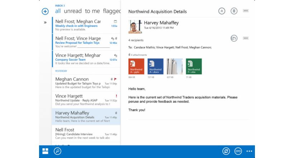
Task: Open Weekly check-in with Engineers email
Action: pyautogui.click(x=86, y=25)
